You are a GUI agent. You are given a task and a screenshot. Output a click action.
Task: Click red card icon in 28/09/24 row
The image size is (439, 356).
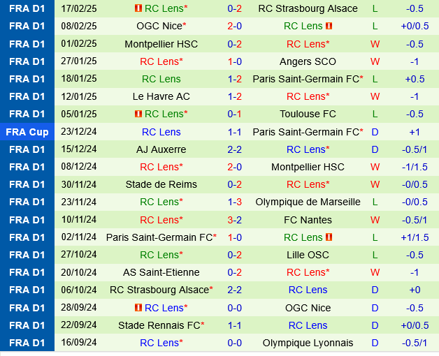pyautogui.click(x=138, y=308)
